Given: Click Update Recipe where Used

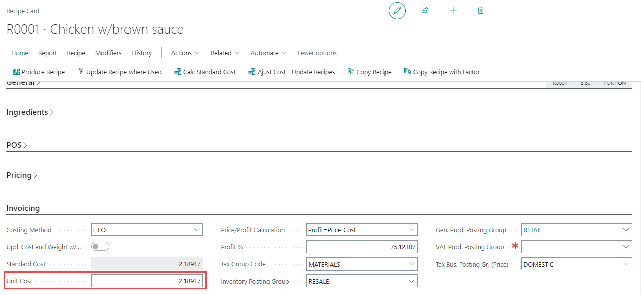Looking at the screenshot, I should point(119,72).
